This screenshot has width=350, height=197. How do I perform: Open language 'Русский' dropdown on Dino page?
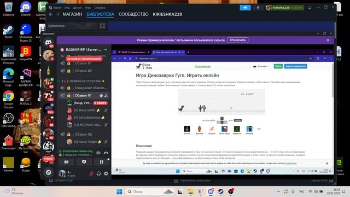coord(261,66)
